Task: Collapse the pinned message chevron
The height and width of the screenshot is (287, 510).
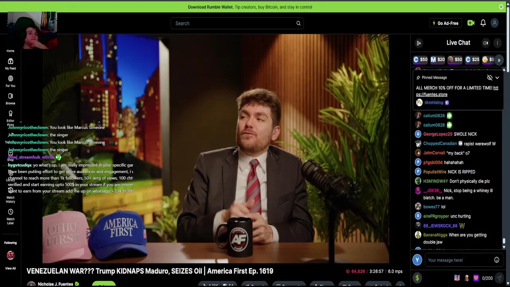Action: (497, 78)
